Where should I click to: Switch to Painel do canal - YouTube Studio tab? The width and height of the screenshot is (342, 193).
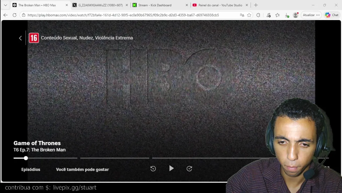pos(220,5)
